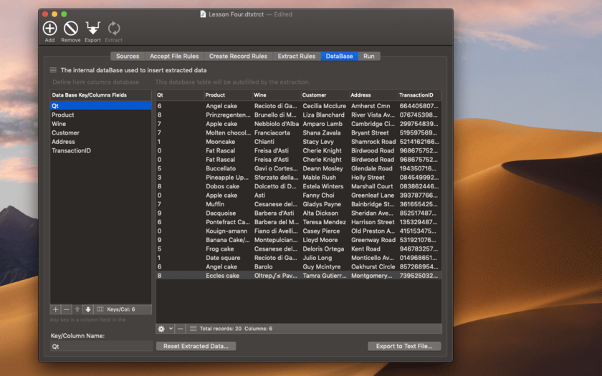Viewport: 602px width, 376px height.
Task: Click the Export toolbar icon
Action: point(92,29)
